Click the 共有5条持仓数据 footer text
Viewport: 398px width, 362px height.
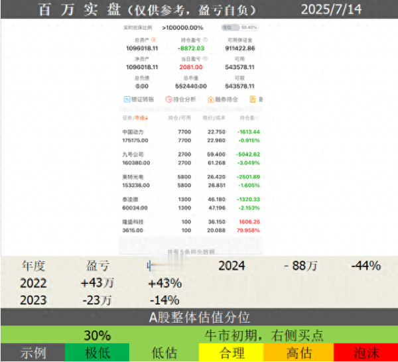pos(191,252)
